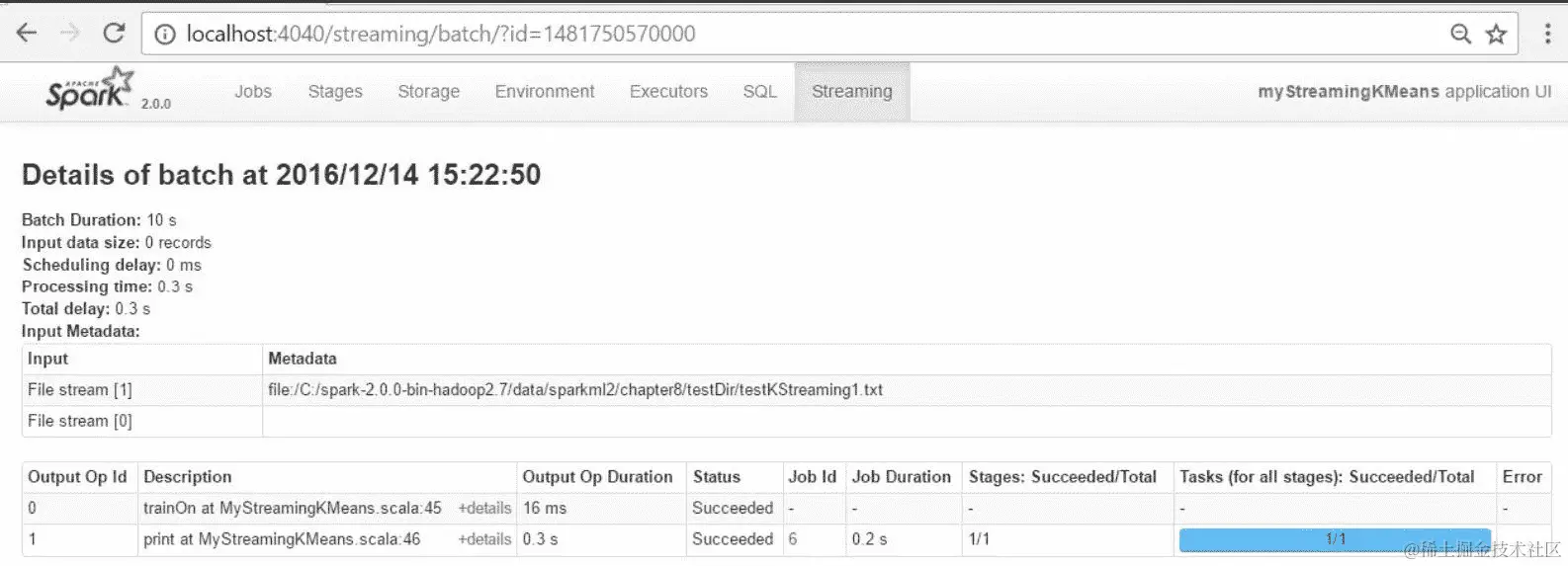This screenshot has width=1568, height=566.
Task: Click 'trainOn at MyStreamingKMeans.scala:45' description
Action: (x=293, y=508)
